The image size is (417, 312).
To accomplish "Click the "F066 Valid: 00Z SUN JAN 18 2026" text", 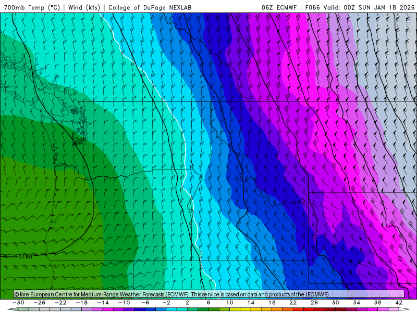I will pos(360,7).
